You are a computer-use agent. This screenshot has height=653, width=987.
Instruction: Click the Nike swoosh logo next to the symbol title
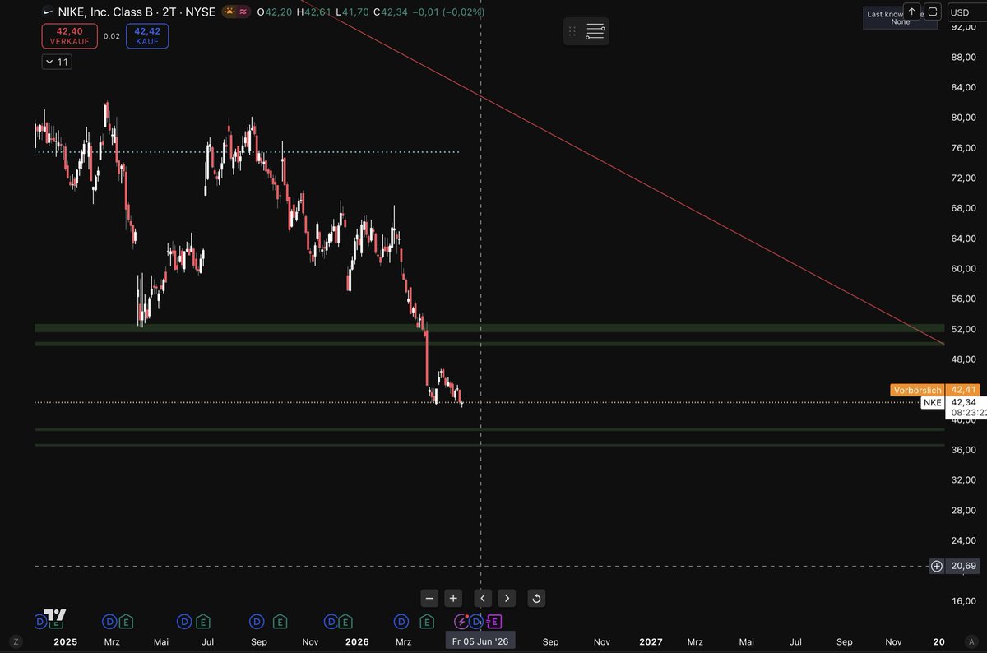[49, 12]
